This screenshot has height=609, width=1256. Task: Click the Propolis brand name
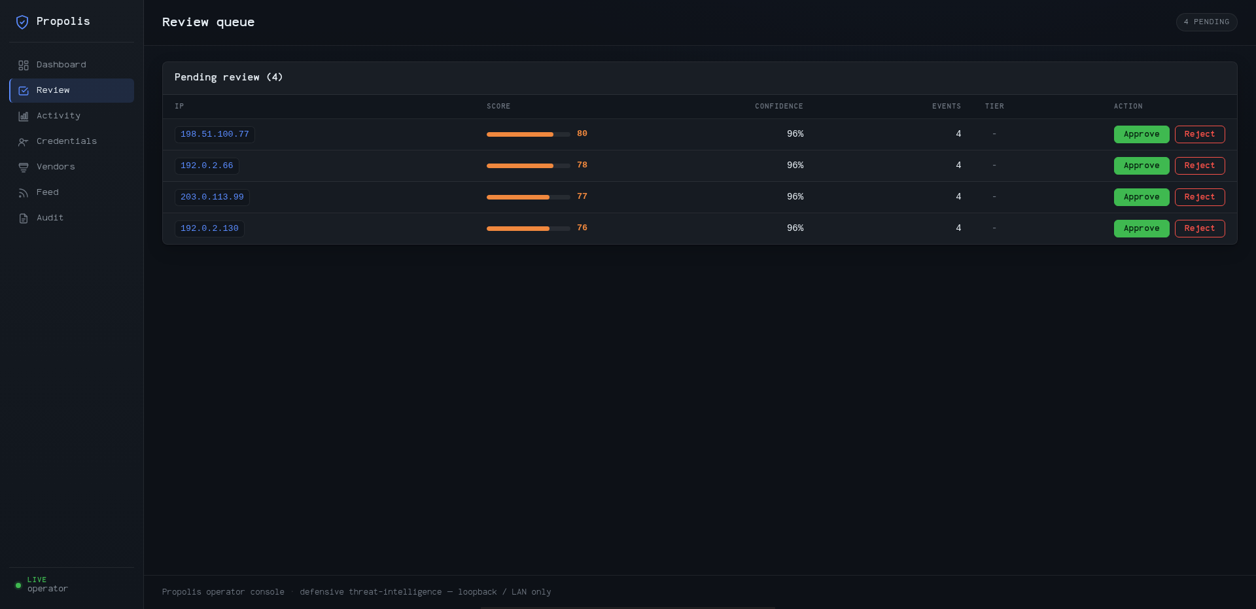[63, 22]
